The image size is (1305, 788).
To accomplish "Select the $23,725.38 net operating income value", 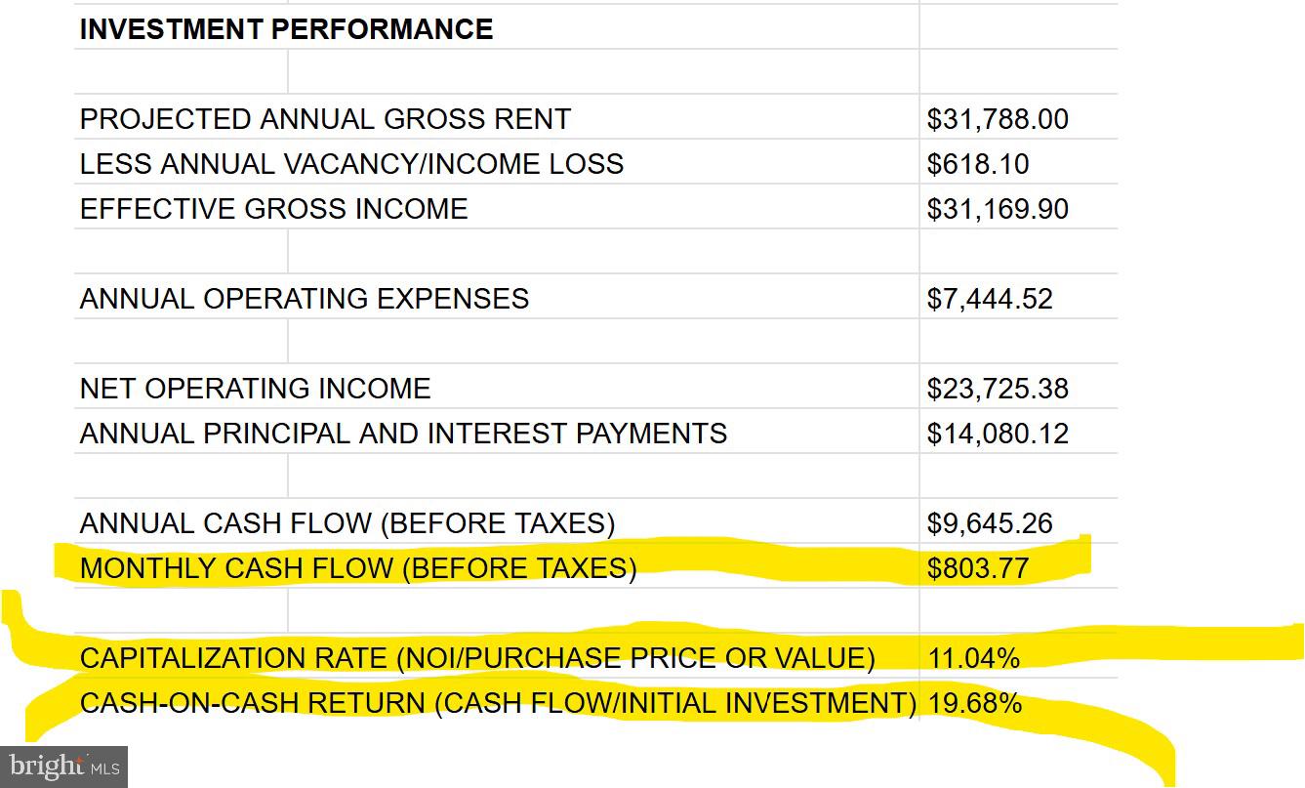I will coord(998,389).
